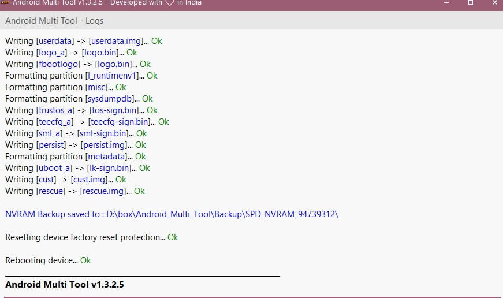This screenshot has width=503, height=298.
Task: Click the 'Android Multi Tool - Logs' header
Action: click(x=54, y=21)
